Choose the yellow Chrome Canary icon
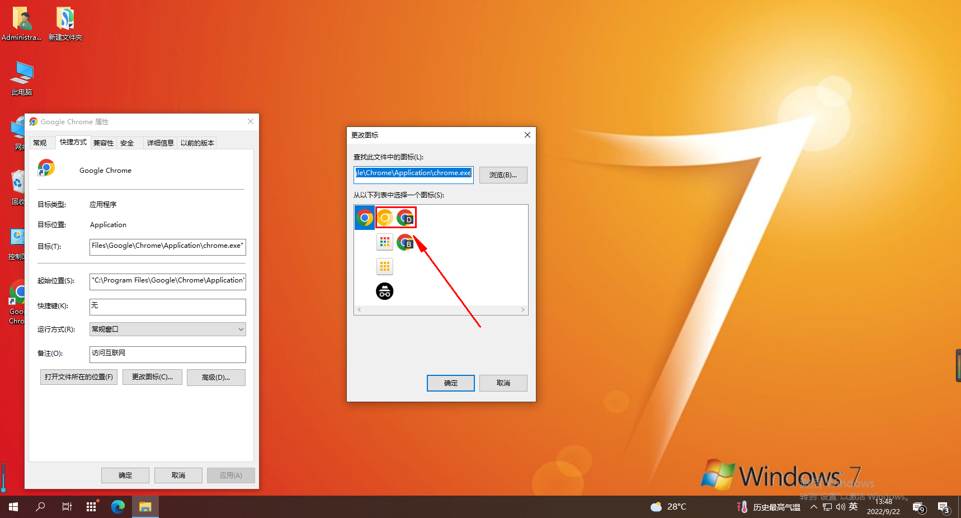961x518 pixels. coord(385,218)
